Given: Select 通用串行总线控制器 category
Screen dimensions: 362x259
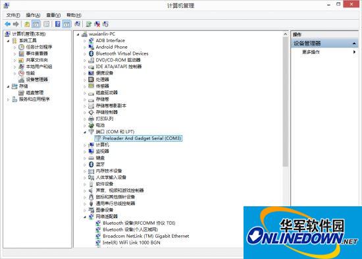Looking at the screenshot, I should (115, 203).
